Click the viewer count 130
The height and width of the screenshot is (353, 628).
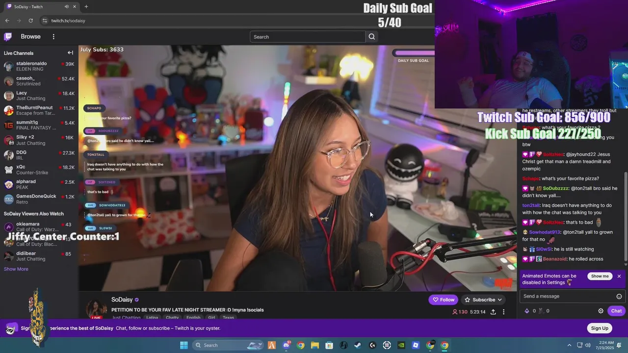click(x=460, y=312)
